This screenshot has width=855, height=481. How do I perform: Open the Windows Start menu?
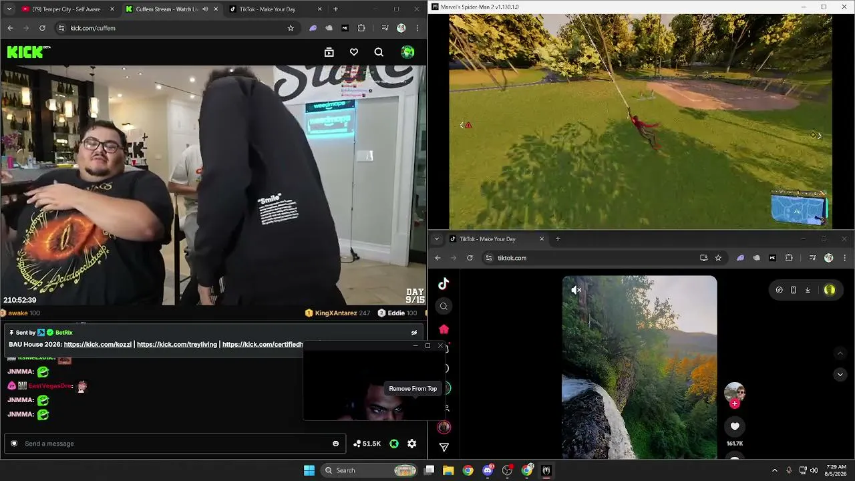[309, 470]
